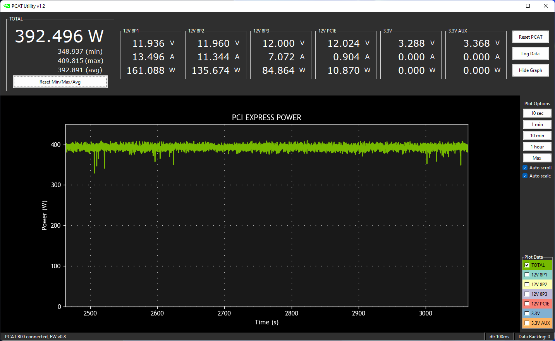Start logging with Log Data button

pyautogui.click(x=530, y=54)
